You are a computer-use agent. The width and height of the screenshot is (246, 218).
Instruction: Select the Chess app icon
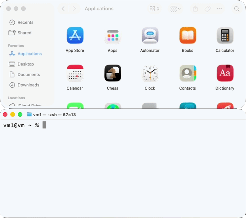113,73
